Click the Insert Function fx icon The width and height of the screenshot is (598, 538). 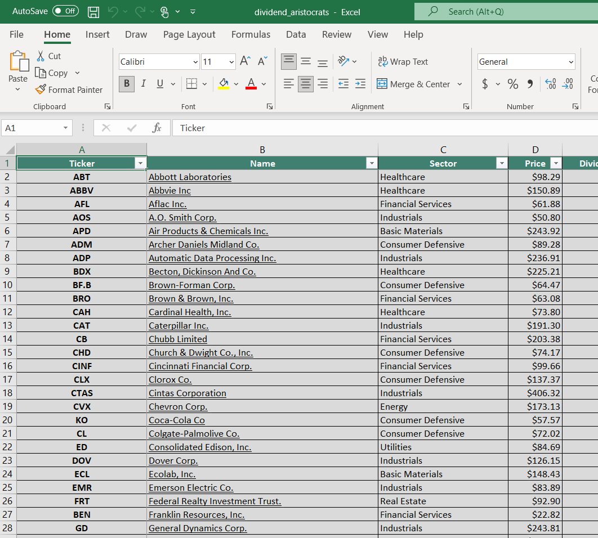click(157, 128)
